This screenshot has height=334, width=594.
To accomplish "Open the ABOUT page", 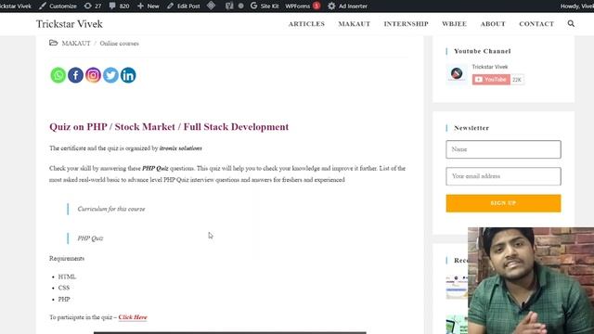I will [493, 24].
